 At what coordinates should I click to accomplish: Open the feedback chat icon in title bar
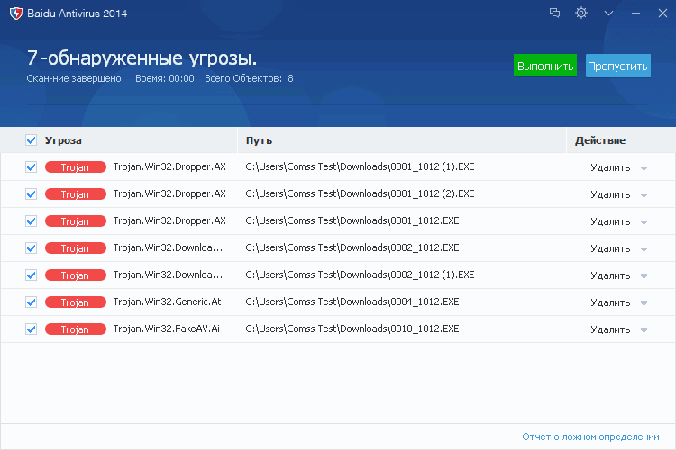[x=554, y=13]
